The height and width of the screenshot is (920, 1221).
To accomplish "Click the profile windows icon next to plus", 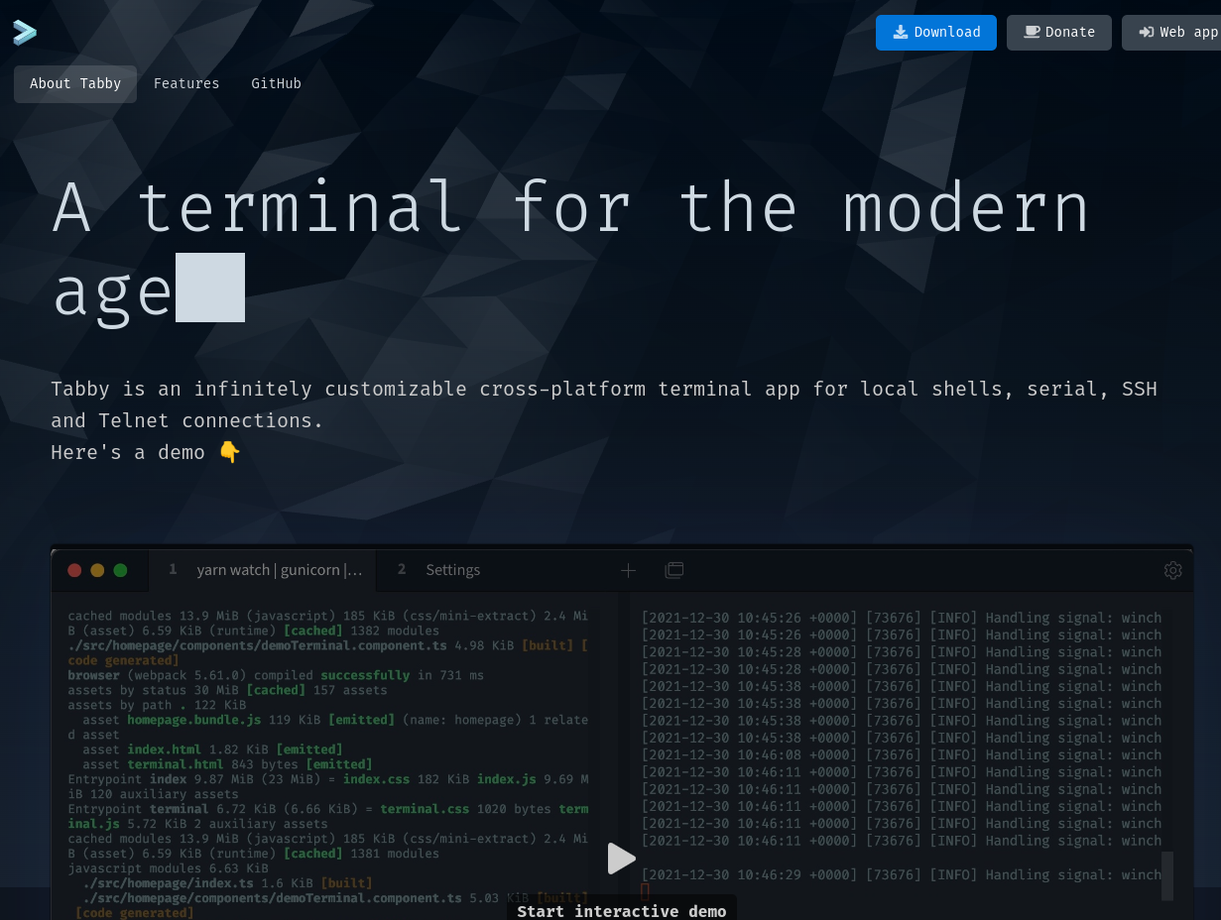I will 674,570.
